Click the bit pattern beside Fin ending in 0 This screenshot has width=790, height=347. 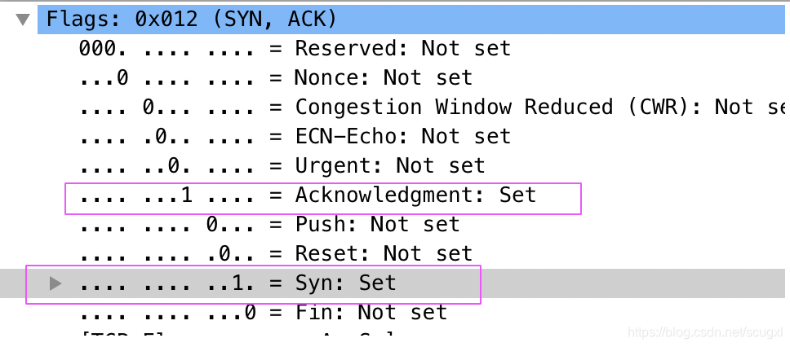tap(166, 312)
